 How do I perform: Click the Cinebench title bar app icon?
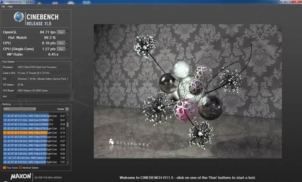click(2, 2)
